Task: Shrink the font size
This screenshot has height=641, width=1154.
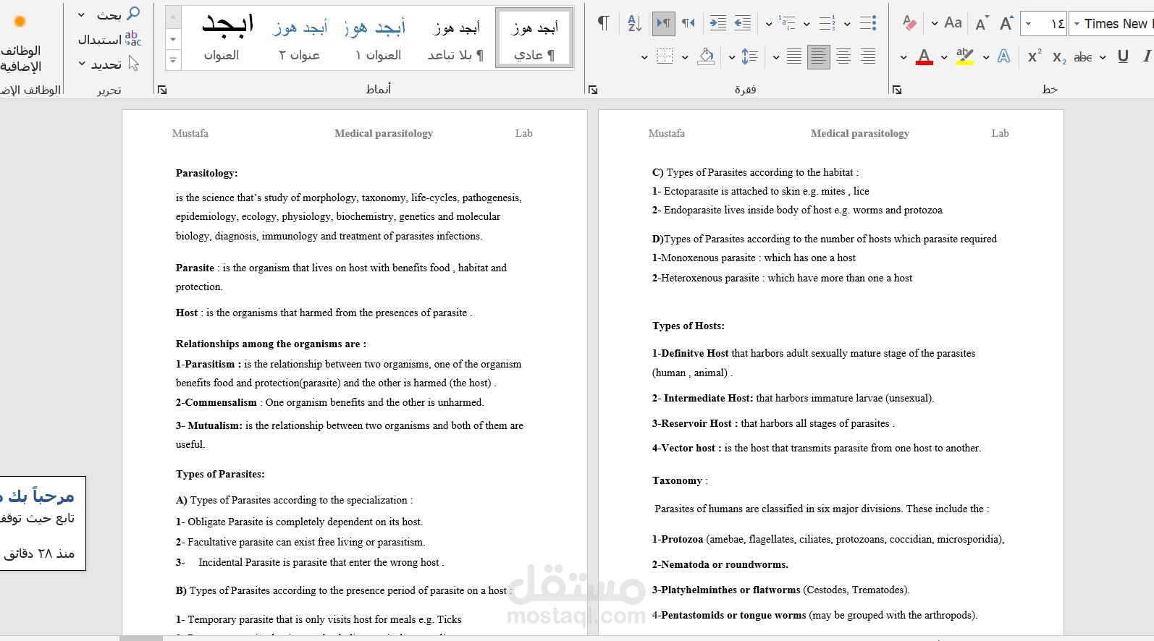Action: (982, 23)
